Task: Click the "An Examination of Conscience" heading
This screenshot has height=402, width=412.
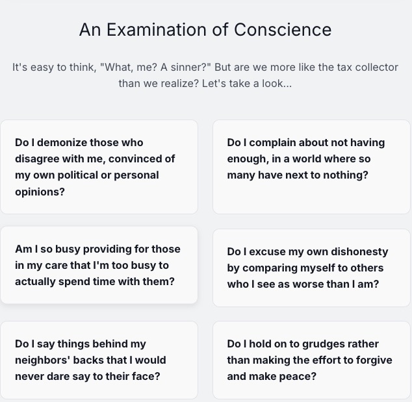Action: [x=205, y=29]
